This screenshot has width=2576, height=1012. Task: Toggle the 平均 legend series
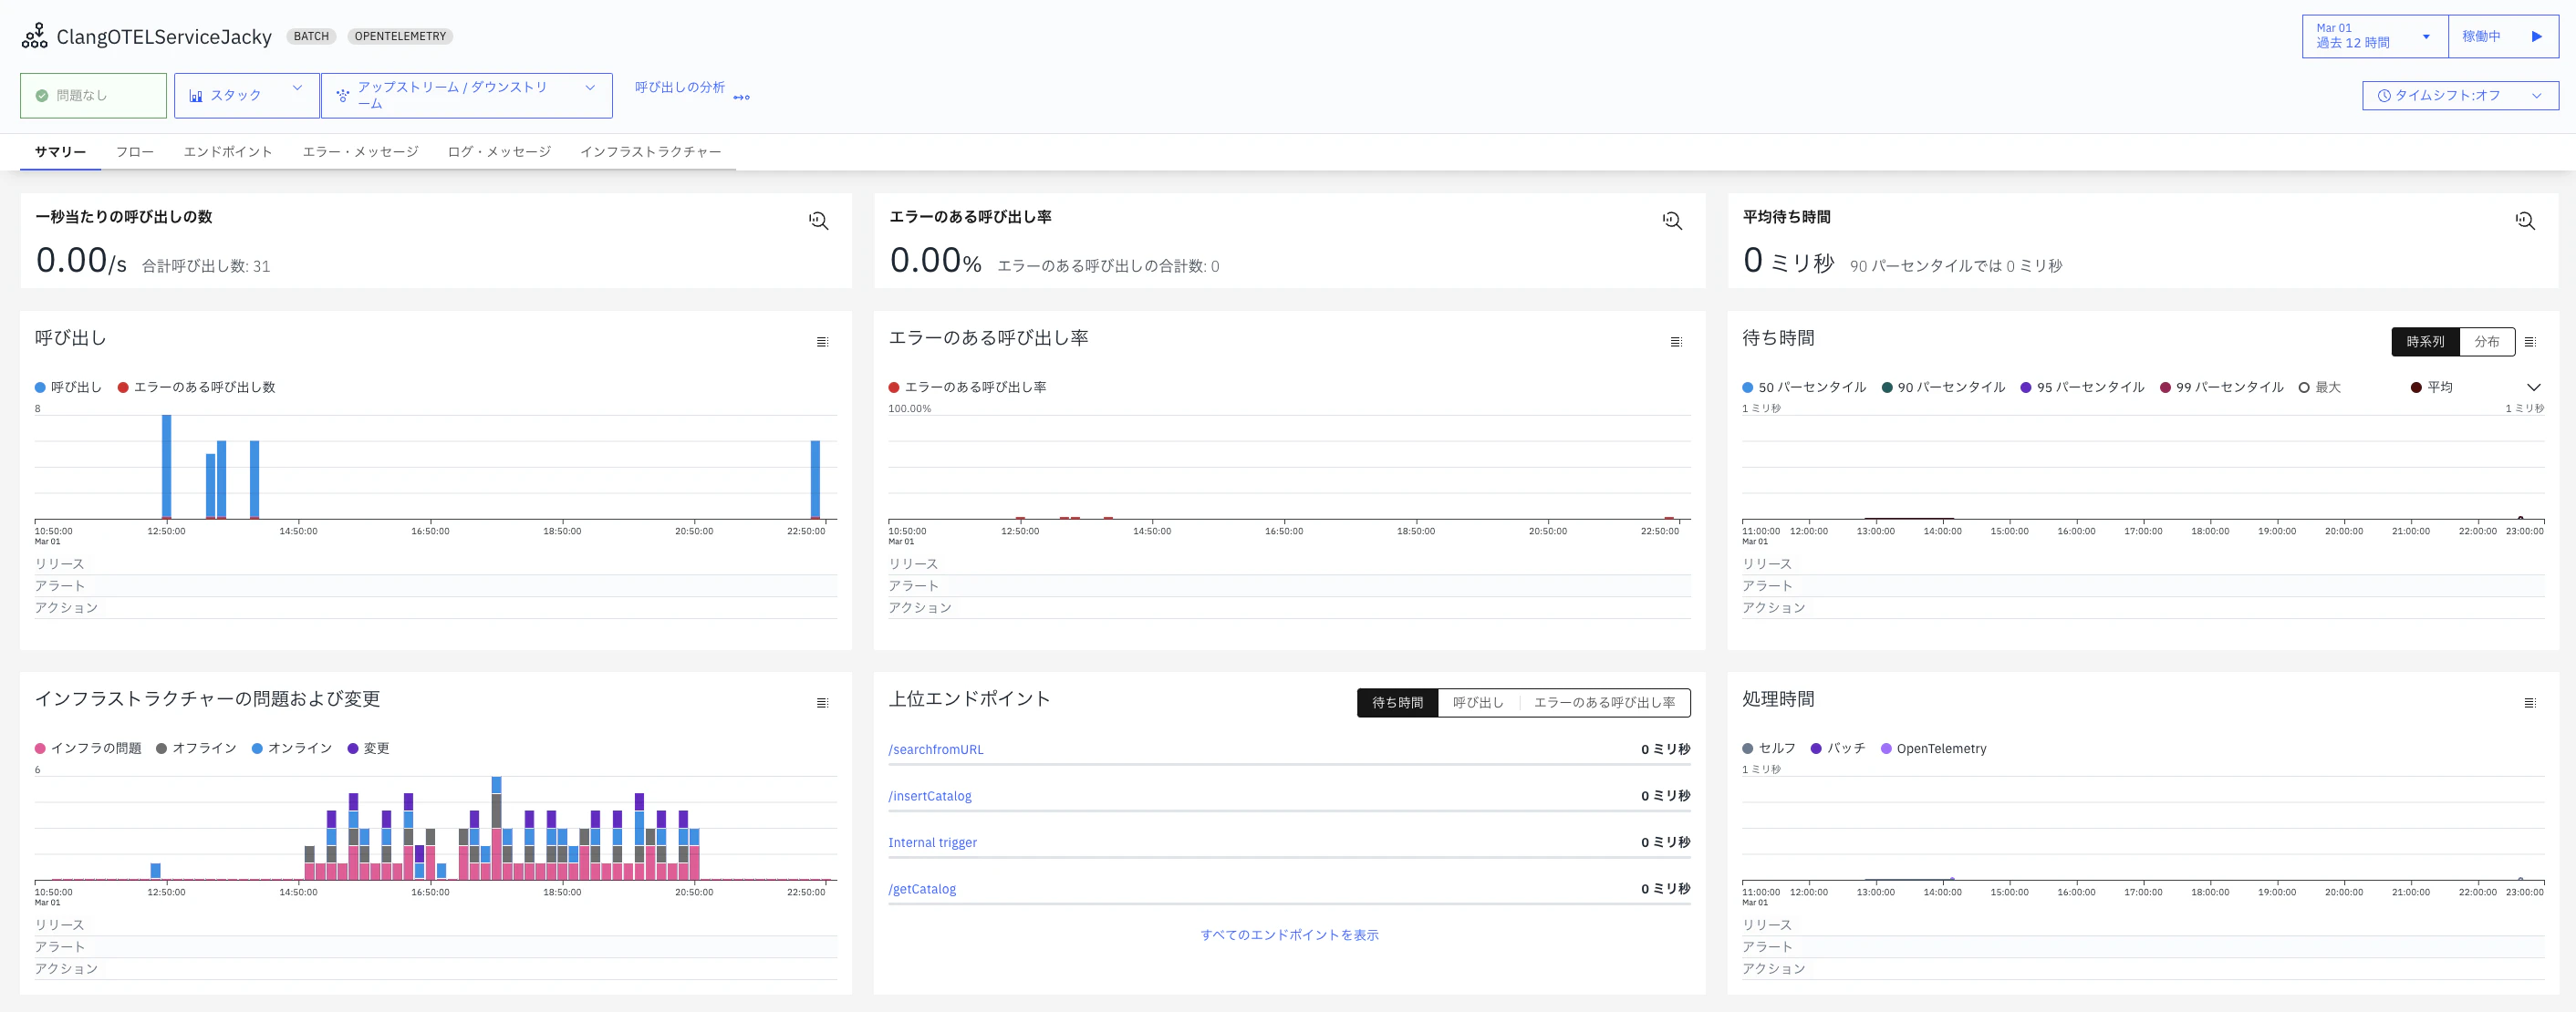click(2431, 387)
